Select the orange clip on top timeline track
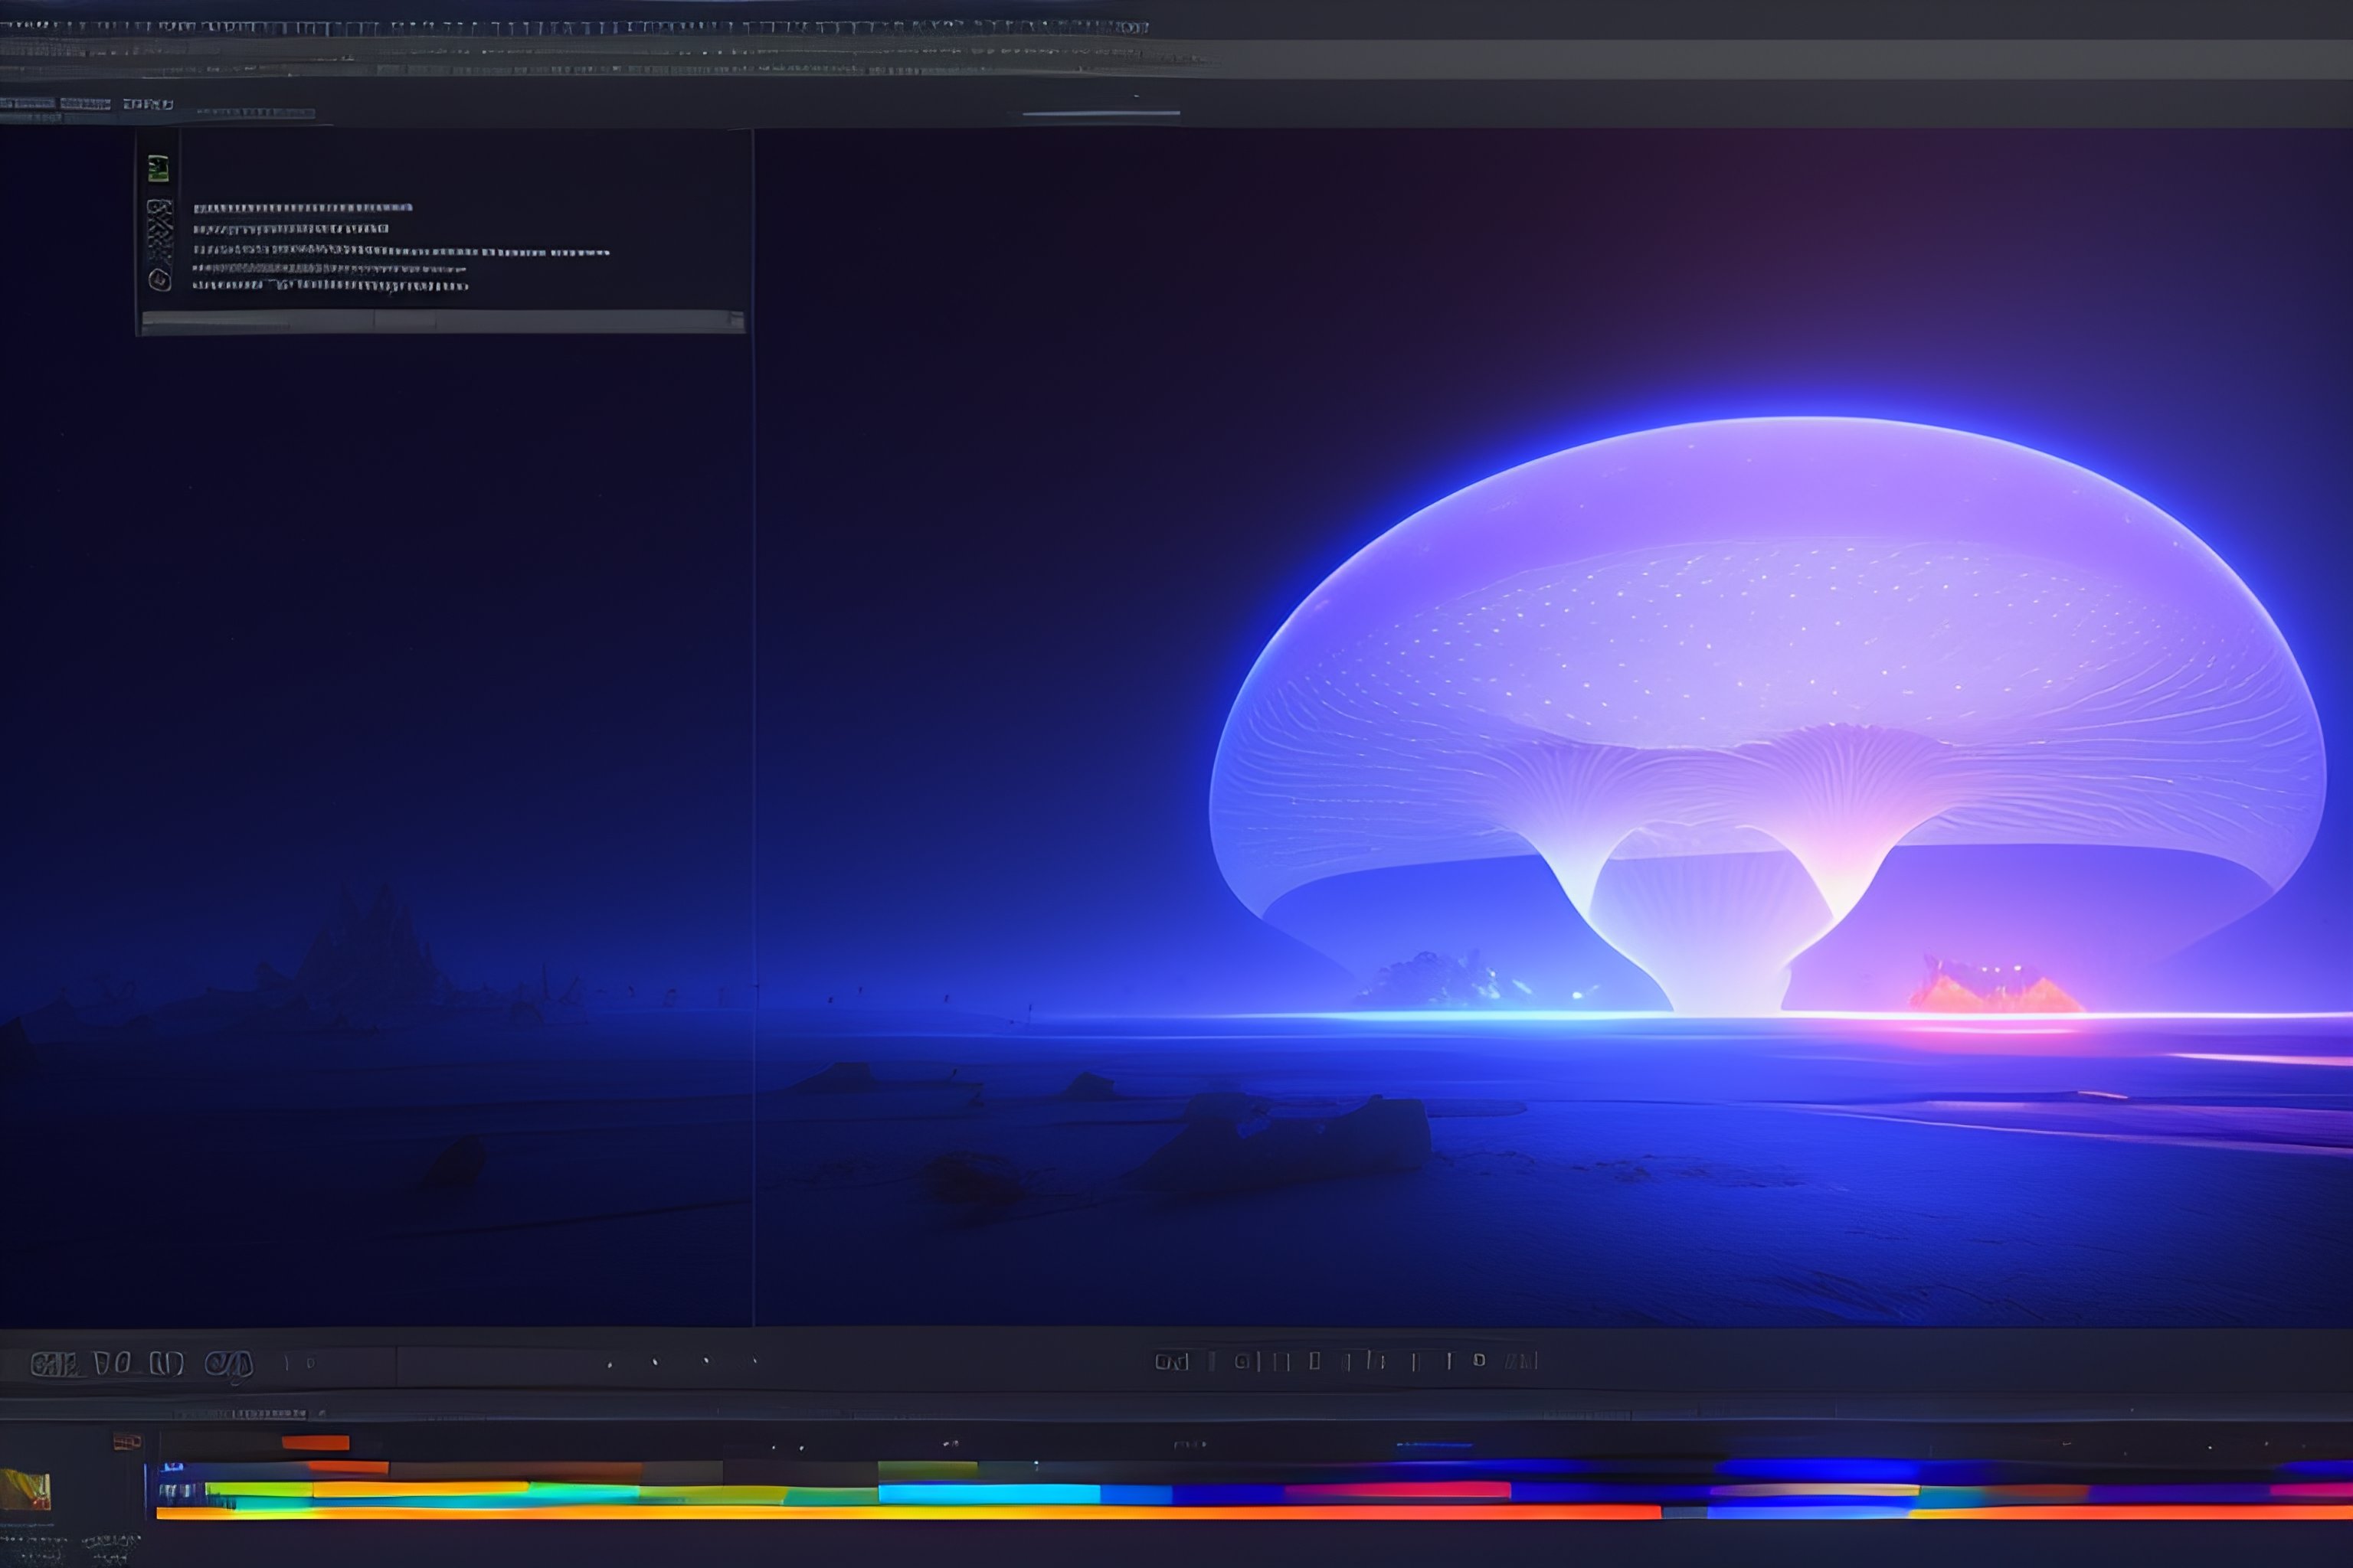The image size is (2353, 1568). tap(315, 1442)
